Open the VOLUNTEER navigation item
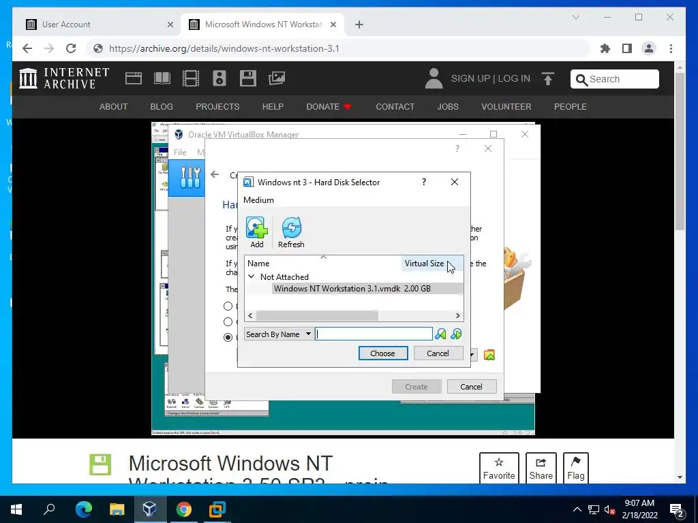698x523 pixels. click(x=506, y=107)
